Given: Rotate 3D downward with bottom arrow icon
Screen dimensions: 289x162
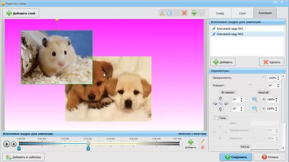Looking at the screenshot, I should [220, 109].
